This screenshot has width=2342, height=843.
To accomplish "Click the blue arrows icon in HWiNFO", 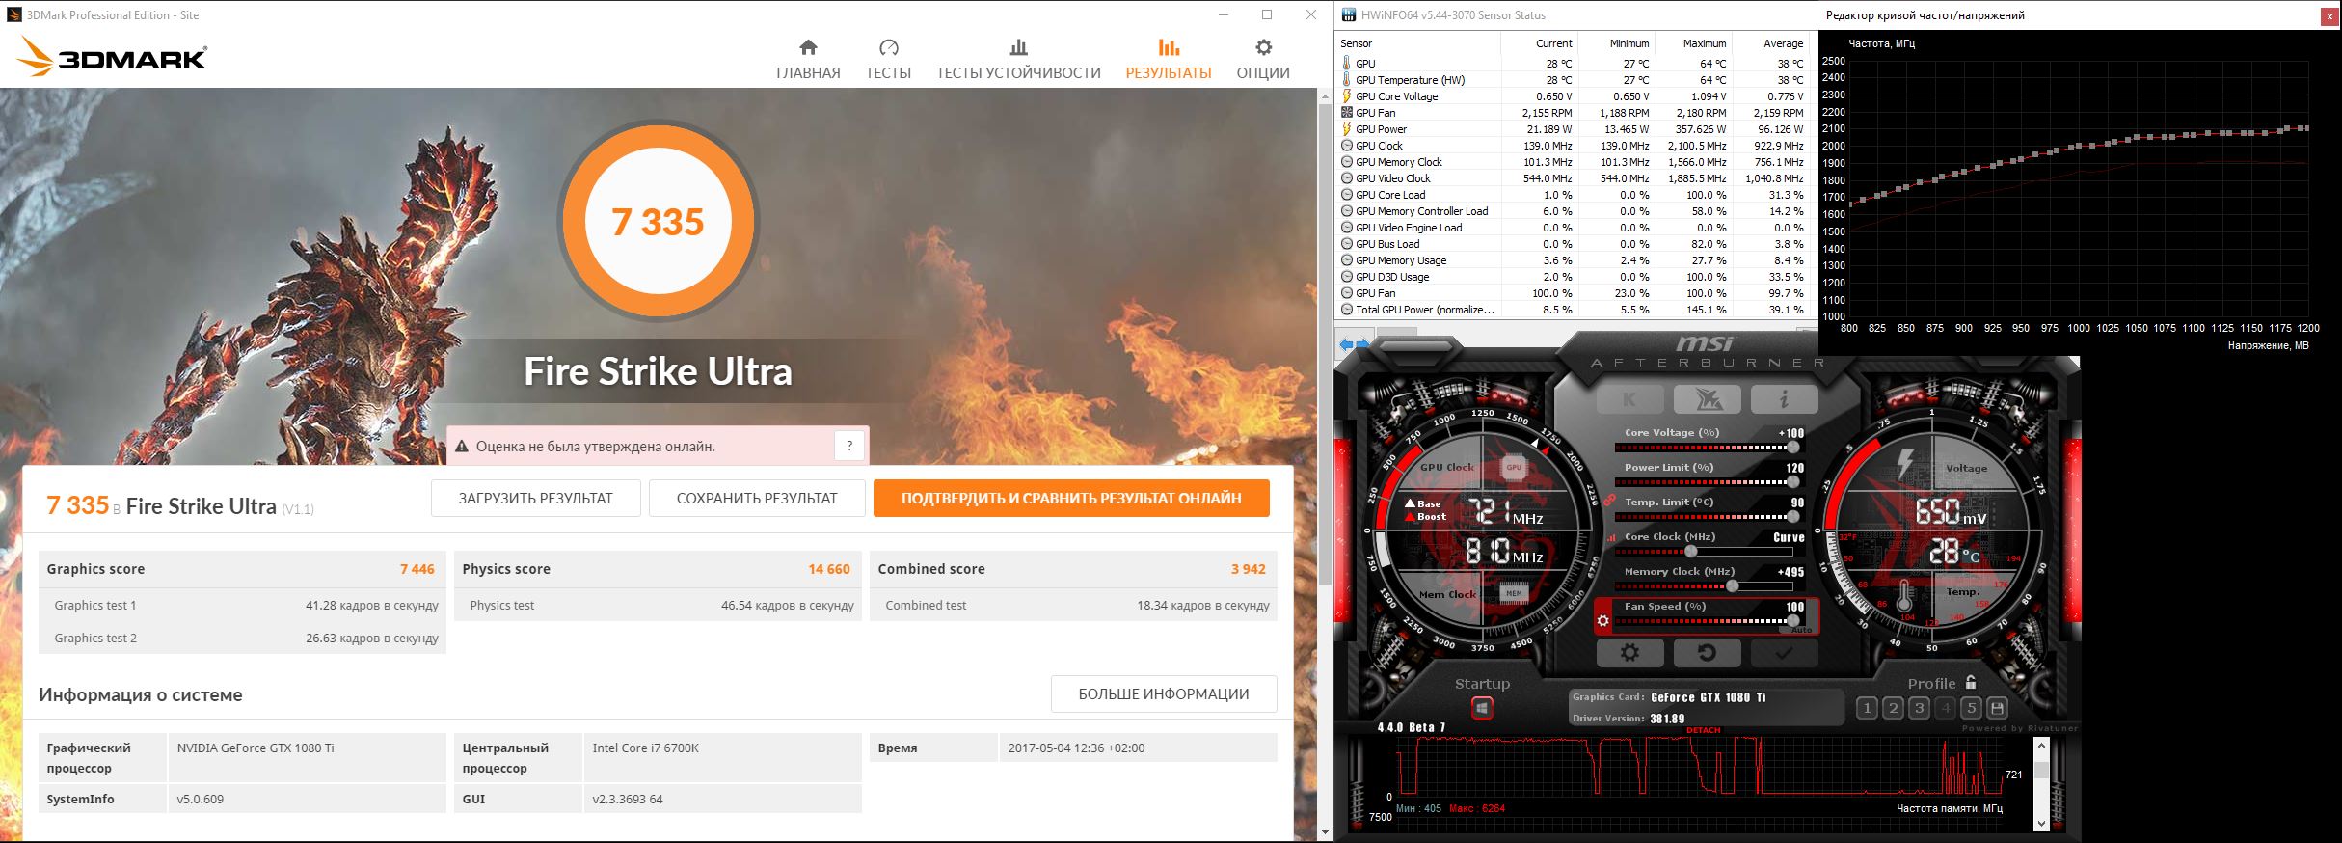I will (1355, 344).
